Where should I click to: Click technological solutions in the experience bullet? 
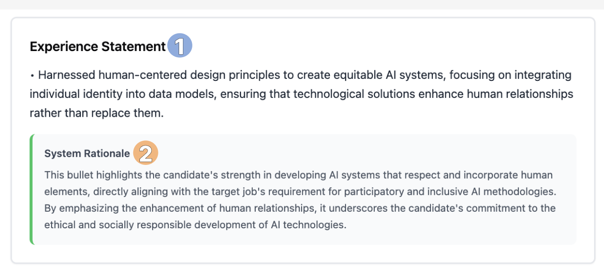[x=349, y=95]
